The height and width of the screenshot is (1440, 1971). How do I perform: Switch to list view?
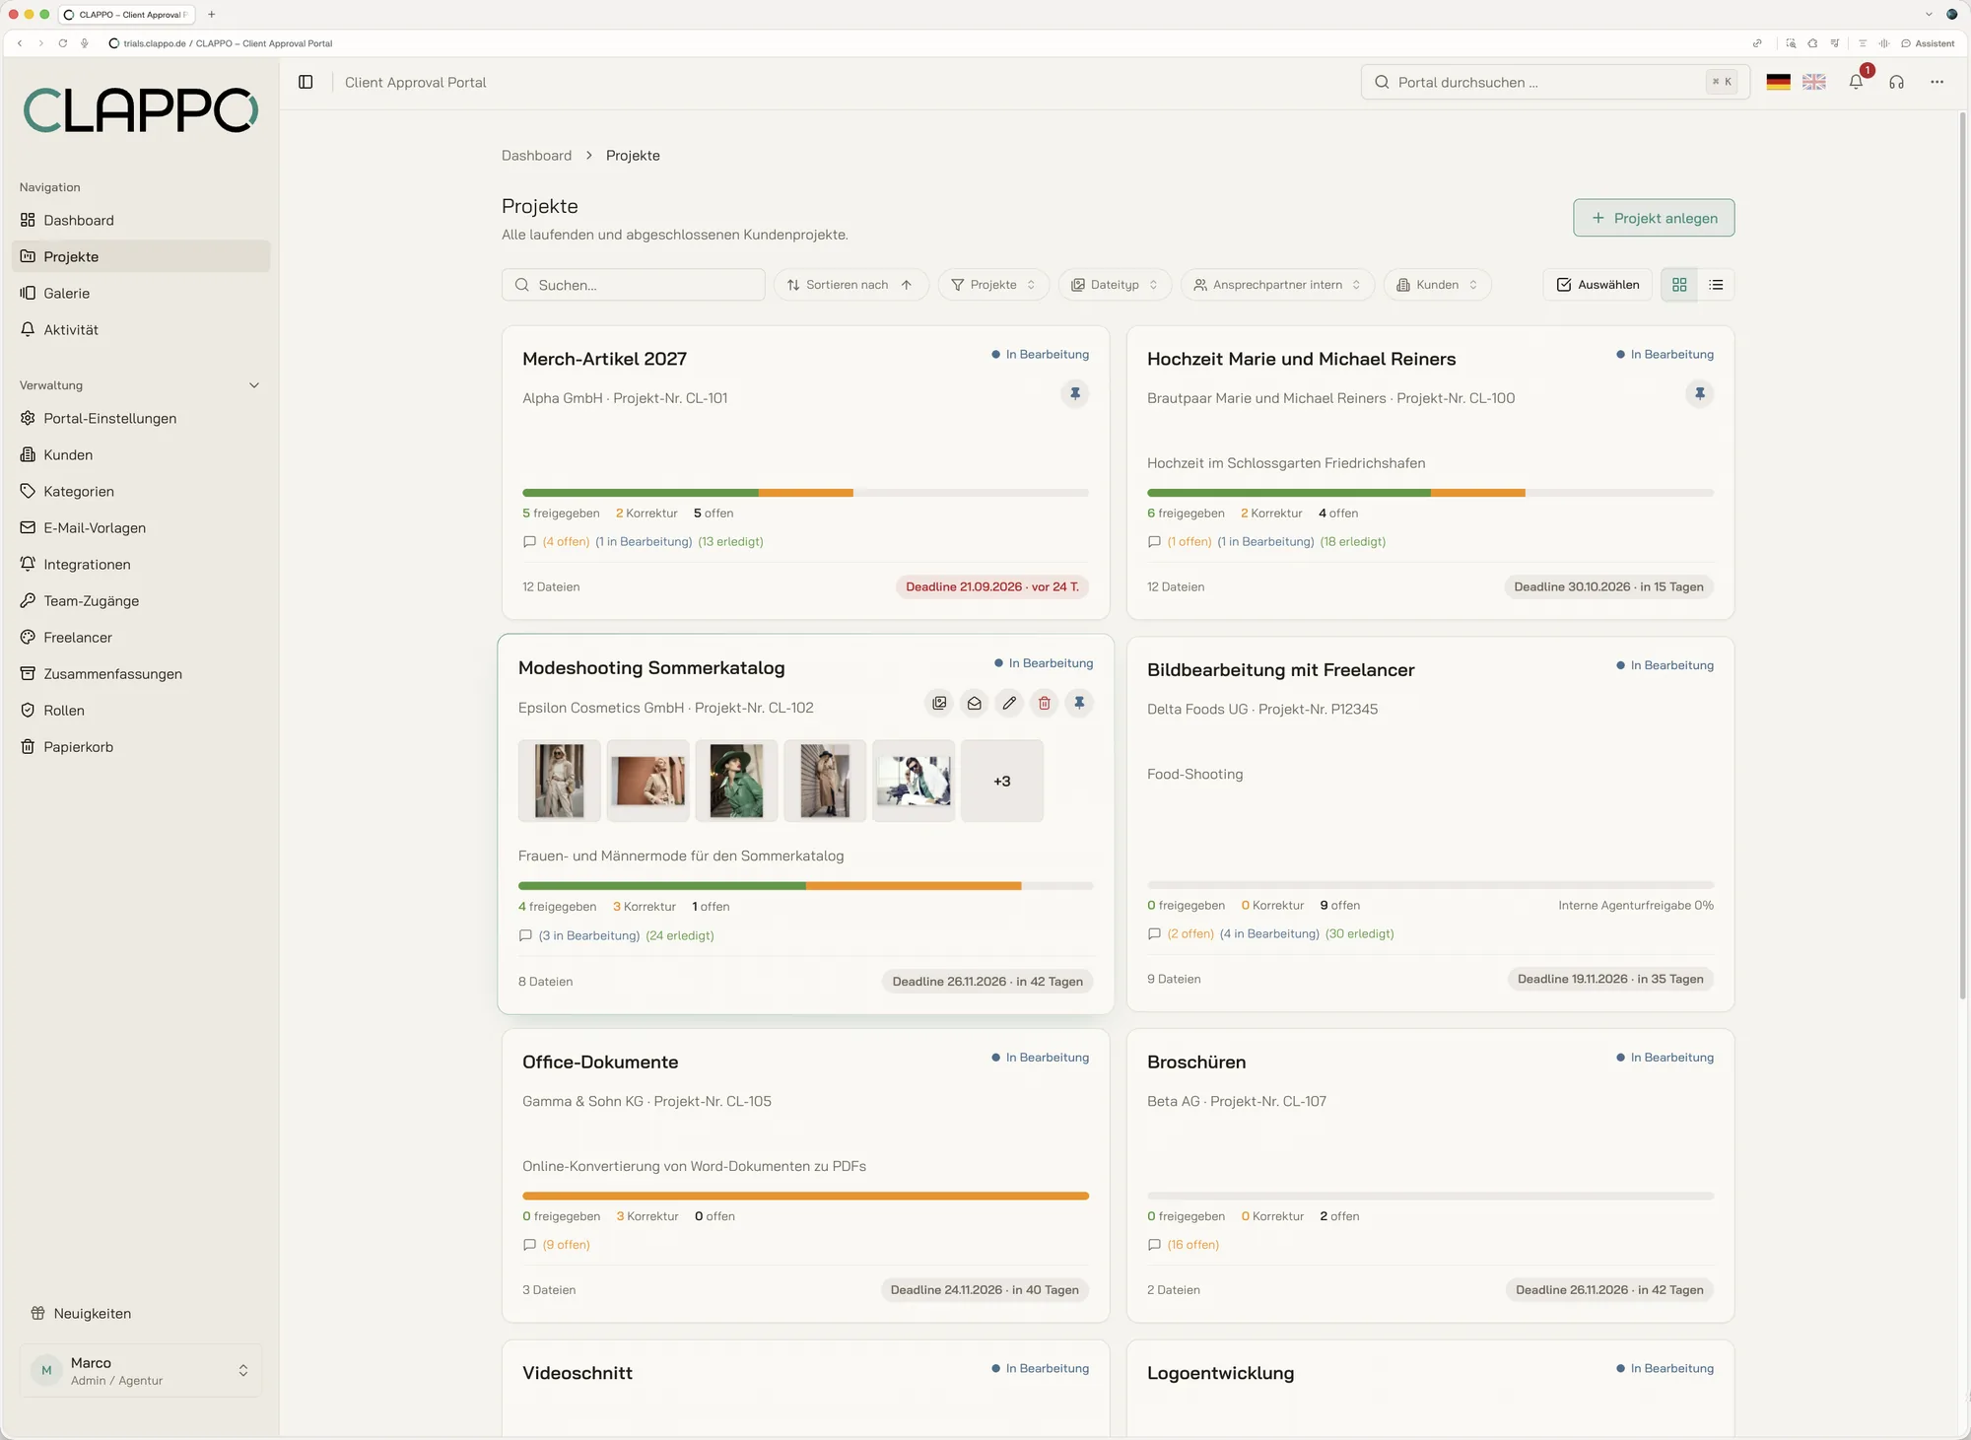click(x=1716, y=285)
